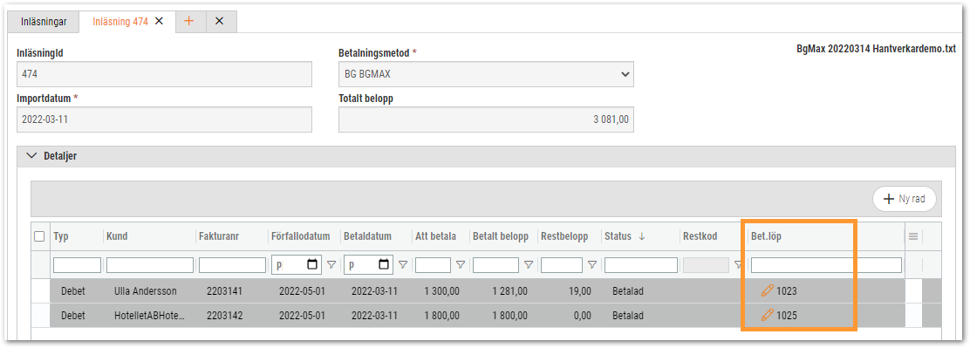Focus the Att betala filter input

click(x=433, y=264)
